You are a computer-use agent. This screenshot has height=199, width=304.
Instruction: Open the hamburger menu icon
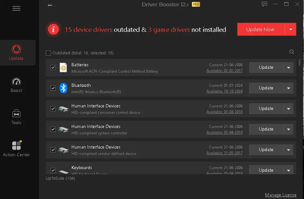(16, 9)
